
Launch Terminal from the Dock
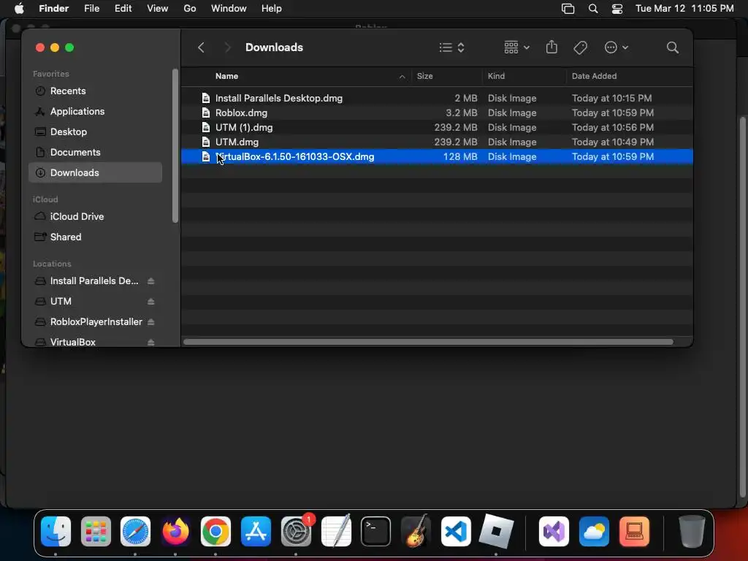point(376,531)
